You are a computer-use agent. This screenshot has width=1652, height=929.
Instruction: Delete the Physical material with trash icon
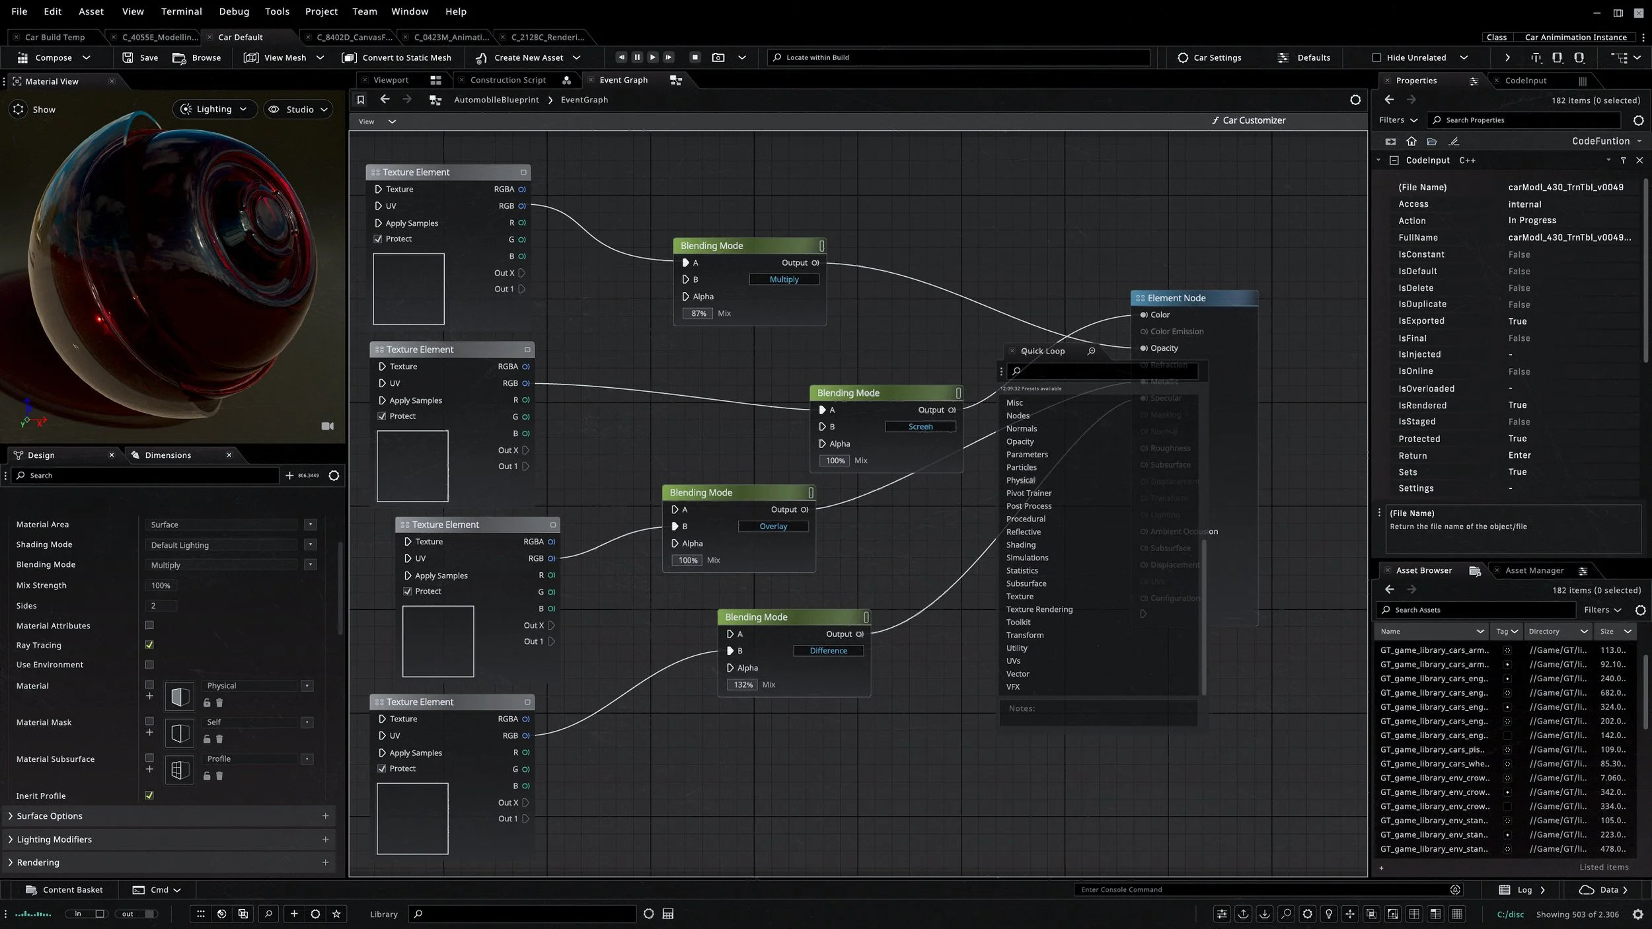tap(219, 703)
